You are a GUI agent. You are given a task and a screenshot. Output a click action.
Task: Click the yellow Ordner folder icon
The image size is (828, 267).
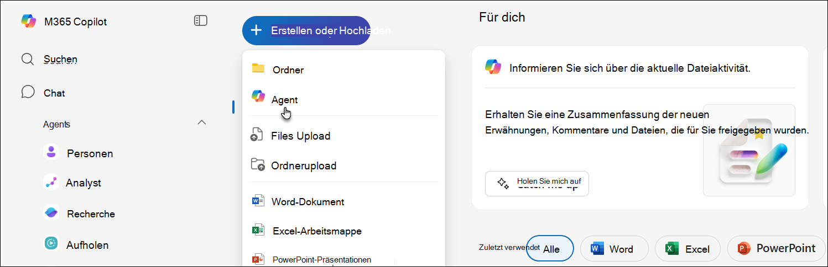[x=258, y=68]
